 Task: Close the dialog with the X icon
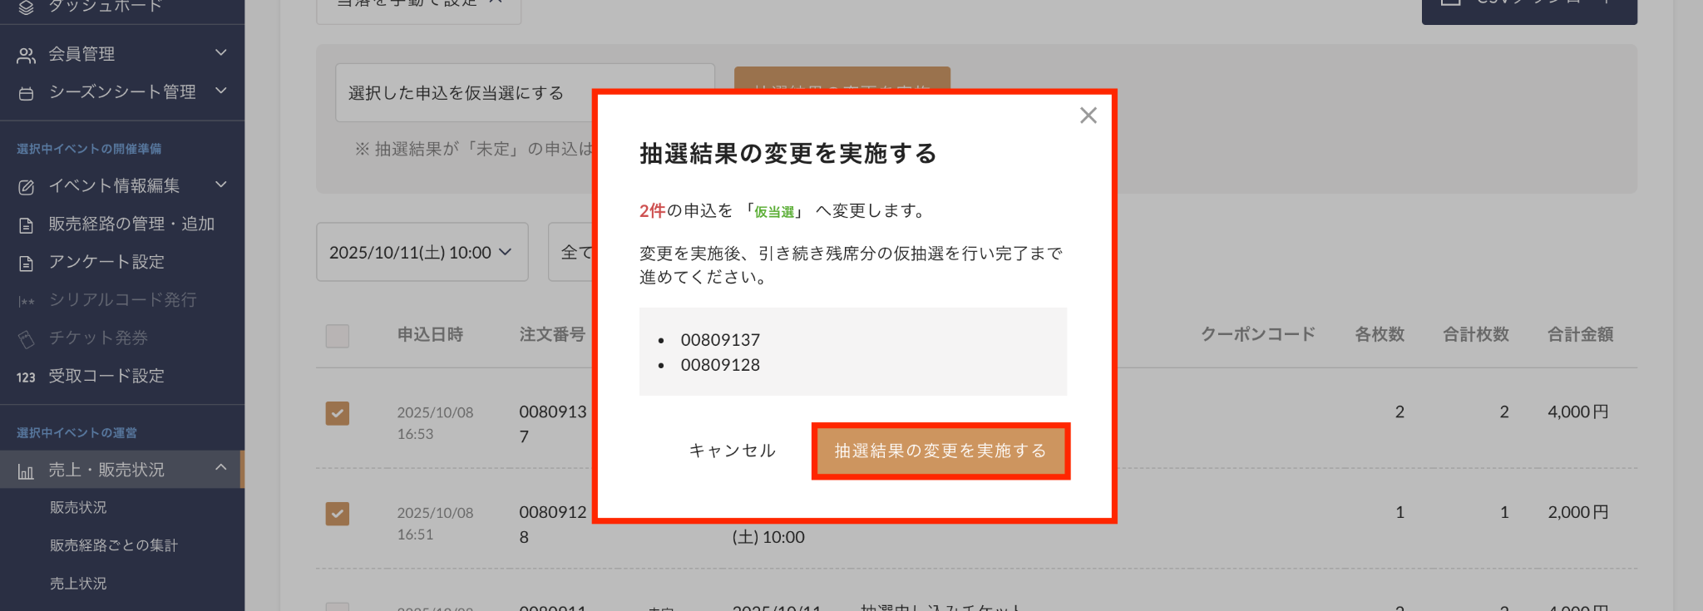coord(1088,116)
